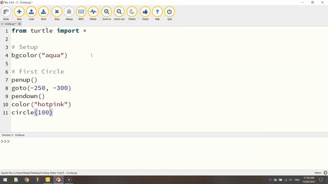The image size is (328, 184).
Task: Open Mu settings gear in status bar
Action: click(x=325, y=173)
